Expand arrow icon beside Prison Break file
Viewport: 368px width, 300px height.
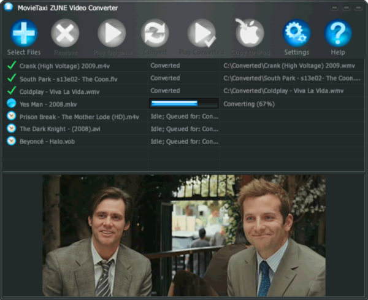click(x=11, y=116)
